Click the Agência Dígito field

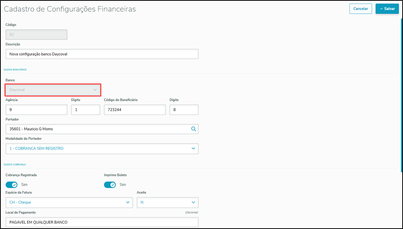click(86, 110)
